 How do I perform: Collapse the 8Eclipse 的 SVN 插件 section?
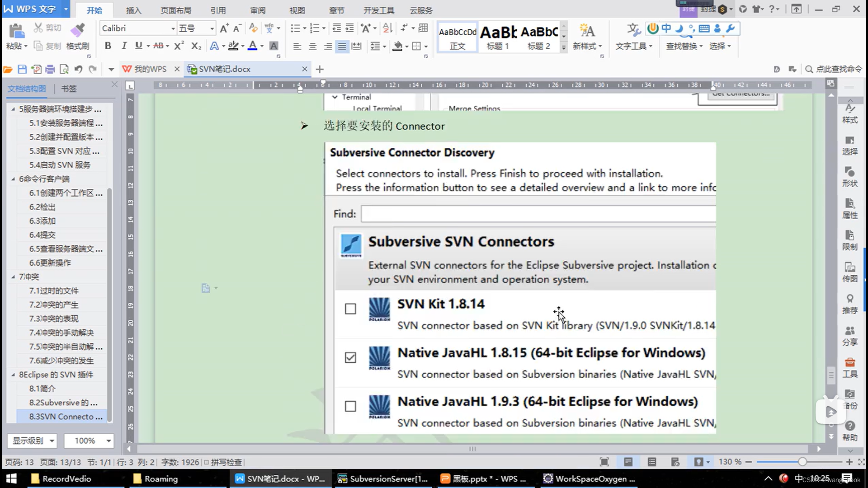[x=13, y=375]
